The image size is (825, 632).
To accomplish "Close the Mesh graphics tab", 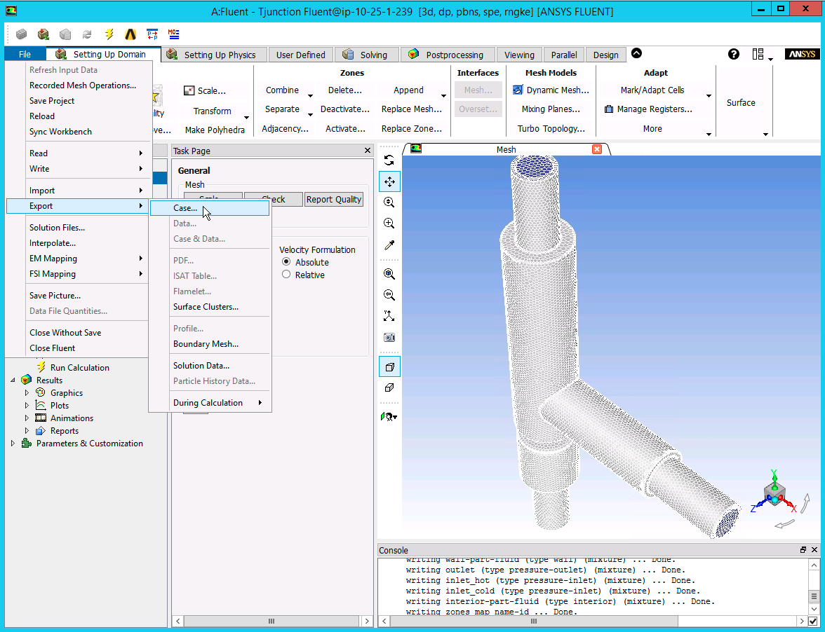I will (596, 150).
